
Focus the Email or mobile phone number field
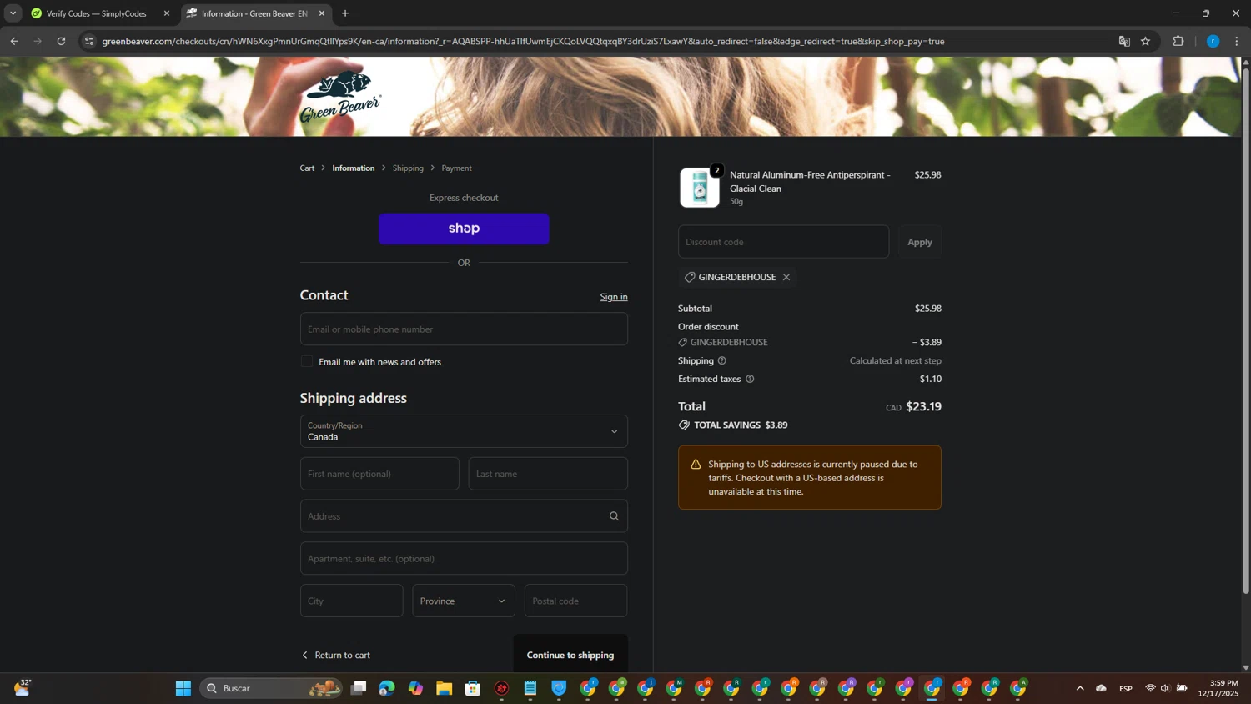(x=464, y=329)
